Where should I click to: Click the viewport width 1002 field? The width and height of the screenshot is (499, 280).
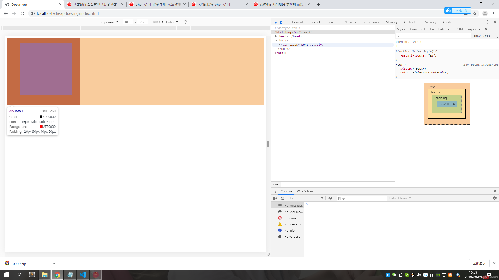[128, 22]
